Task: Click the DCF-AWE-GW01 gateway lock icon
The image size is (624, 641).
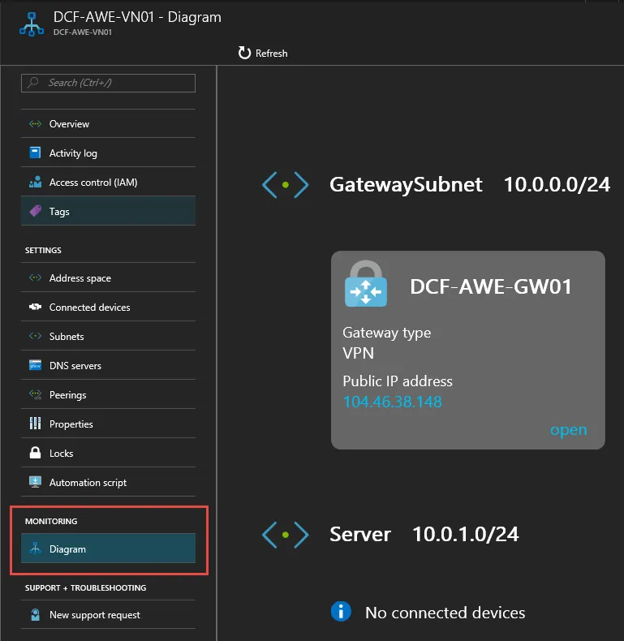Action: [x=366, y=283]
